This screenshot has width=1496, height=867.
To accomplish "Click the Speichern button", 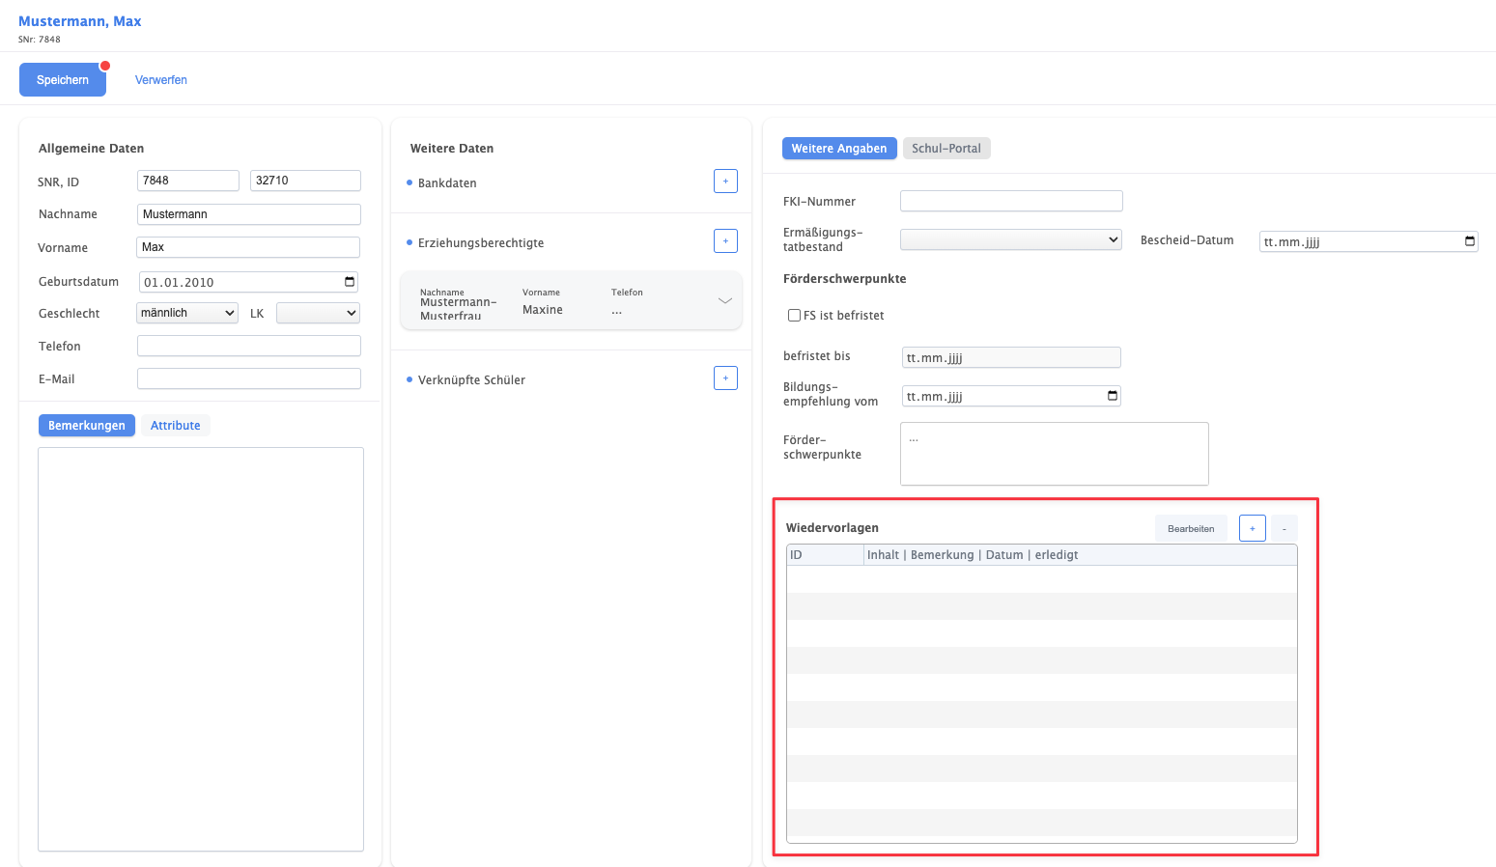I will click(x=63, y=80).
